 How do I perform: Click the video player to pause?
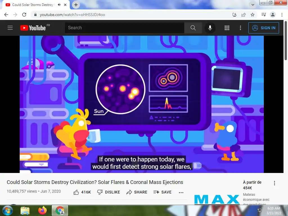pyautogui.click(x=142, y=104)
